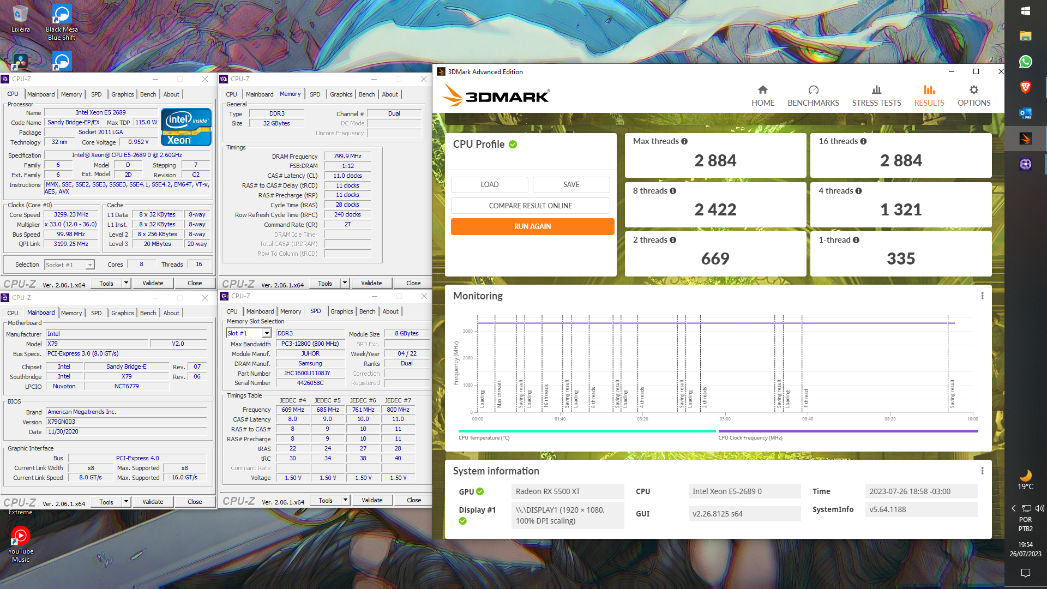The height and width of the screenshot is (589, 1047).
Task: Open Black Mesa Blue Shift desktop shortcut
Action: (x=62, y=22)
